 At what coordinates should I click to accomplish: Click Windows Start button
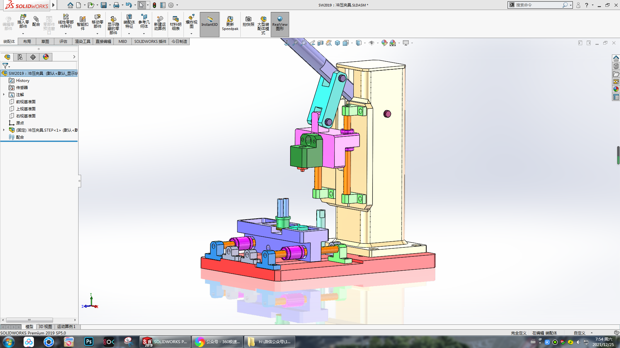click(8, 342)
